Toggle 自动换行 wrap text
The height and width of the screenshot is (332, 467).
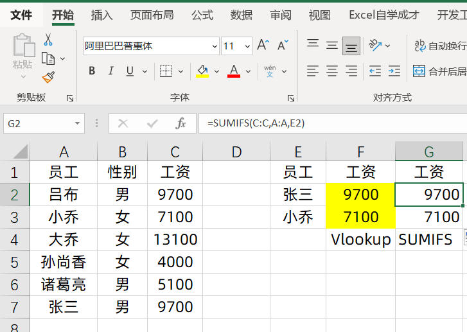click(x=441, y=46)
